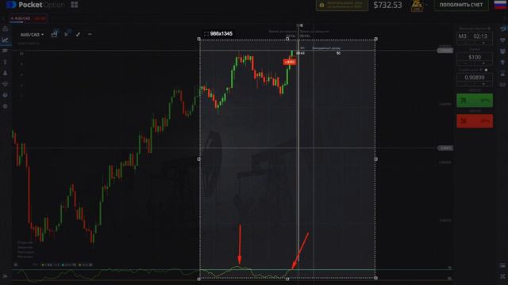Open the chart type settings icon
Screen dimensions: 508x285
(55, 33)
